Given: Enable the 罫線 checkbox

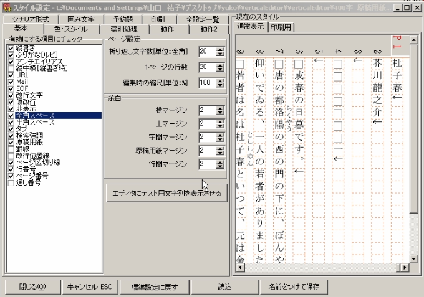Looking at the screenshot, I should (x=11, y=149).
